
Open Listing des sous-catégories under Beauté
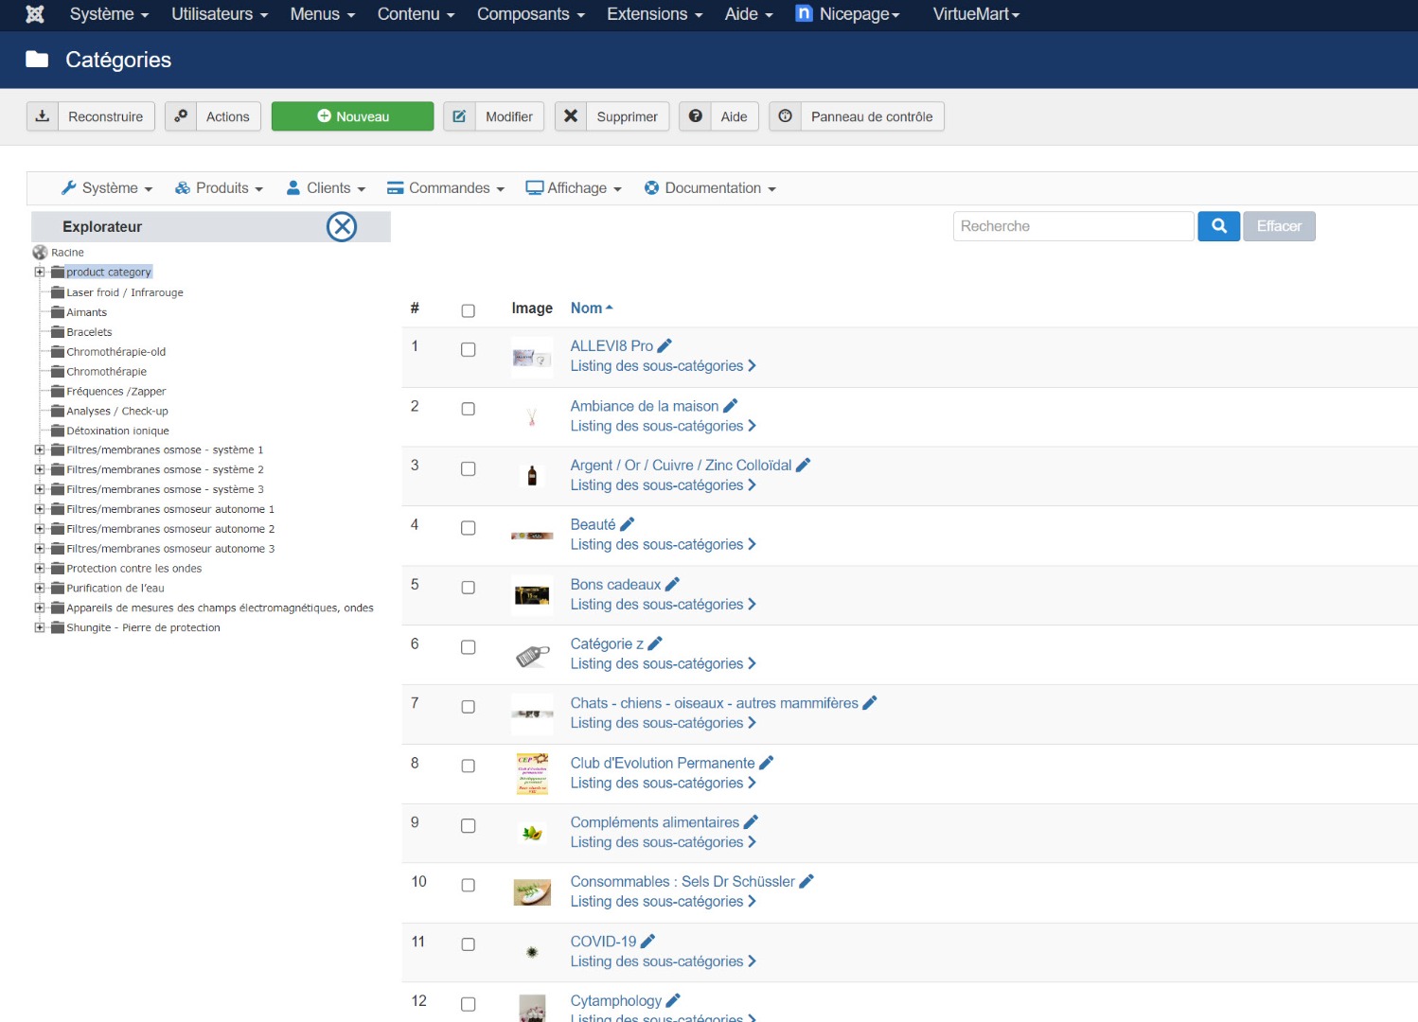click(x=663, y=545)
